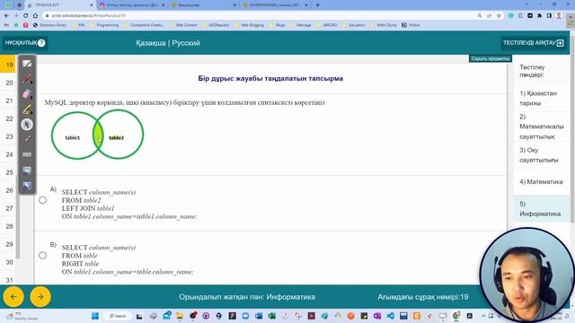575x323 pixels.
Task: Open File Explorer from taskbar
Action: pyautogui.click(x=180, y=316)
